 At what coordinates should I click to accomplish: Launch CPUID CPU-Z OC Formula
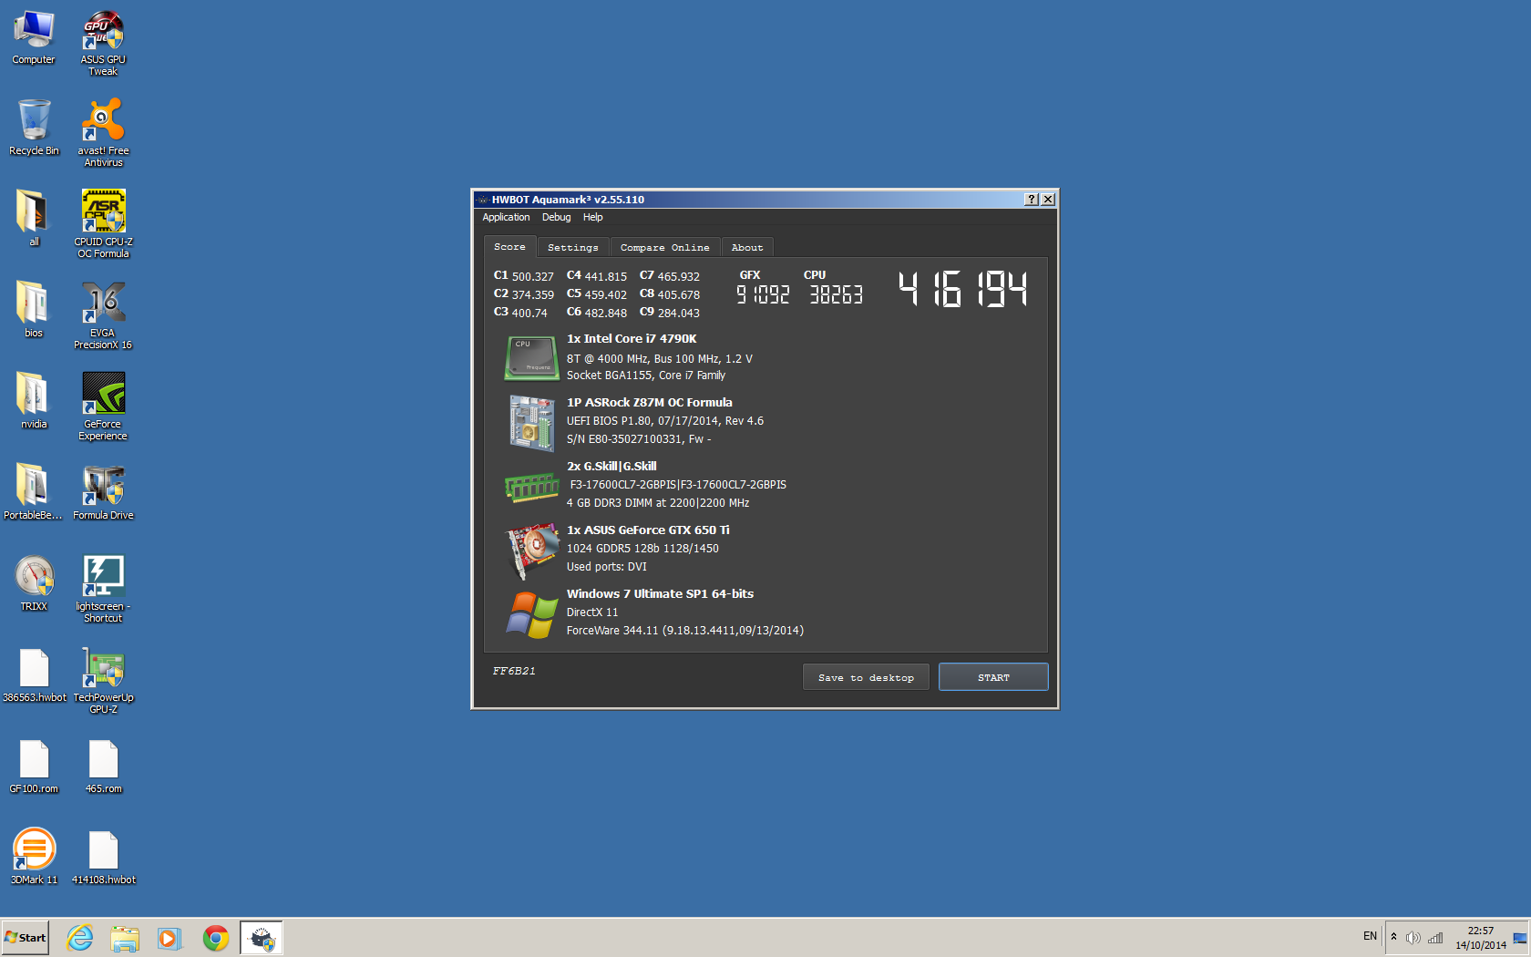pos(103,224)
